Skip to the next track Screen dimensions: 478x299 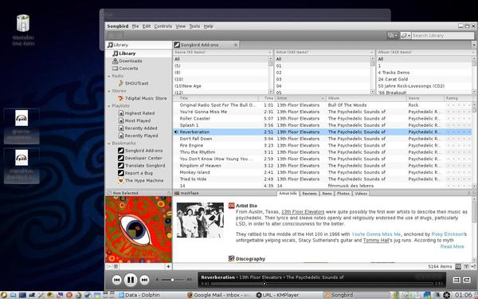[144, 280]
